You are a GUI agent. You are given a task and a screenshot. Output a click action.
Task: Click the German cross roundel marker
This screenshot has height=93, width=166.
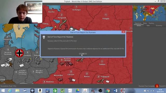tap(19, 53)
